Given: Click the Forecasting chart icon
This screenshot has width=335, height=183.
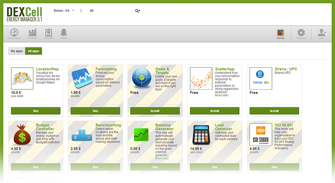Looking at the screenshot, I should tap(82, 78).
